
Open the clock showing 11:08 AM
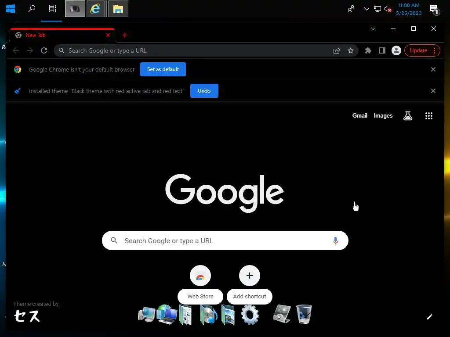pos(409,9)
